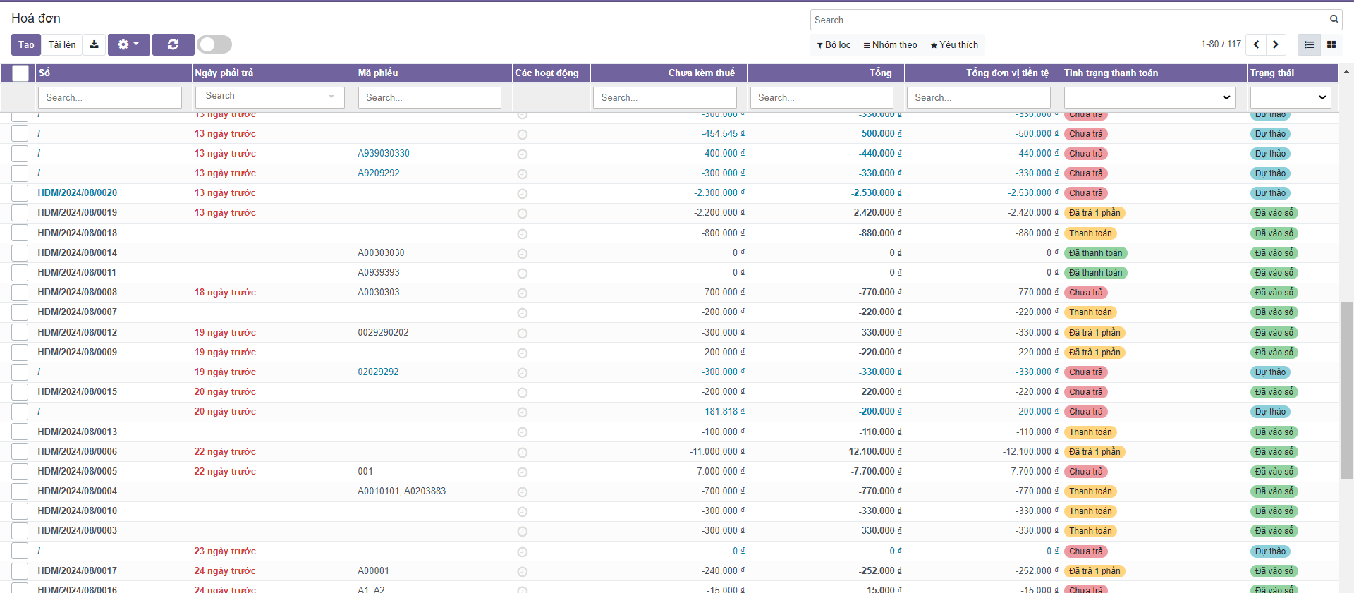Click the refresh icon button
The image size is (1354, 593).
[173, 44]
